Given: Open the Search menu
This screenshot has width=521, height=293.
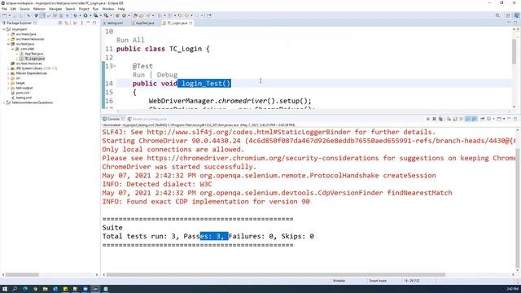Looking at the screenshot, I should (x=70, y=9).
